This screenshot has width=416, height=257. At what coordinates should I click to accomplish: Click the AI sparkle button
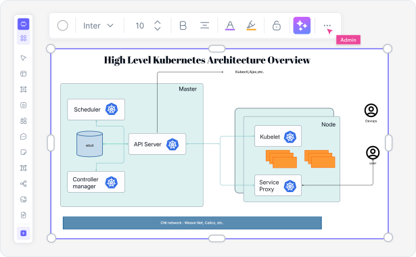tap(302, 26)
